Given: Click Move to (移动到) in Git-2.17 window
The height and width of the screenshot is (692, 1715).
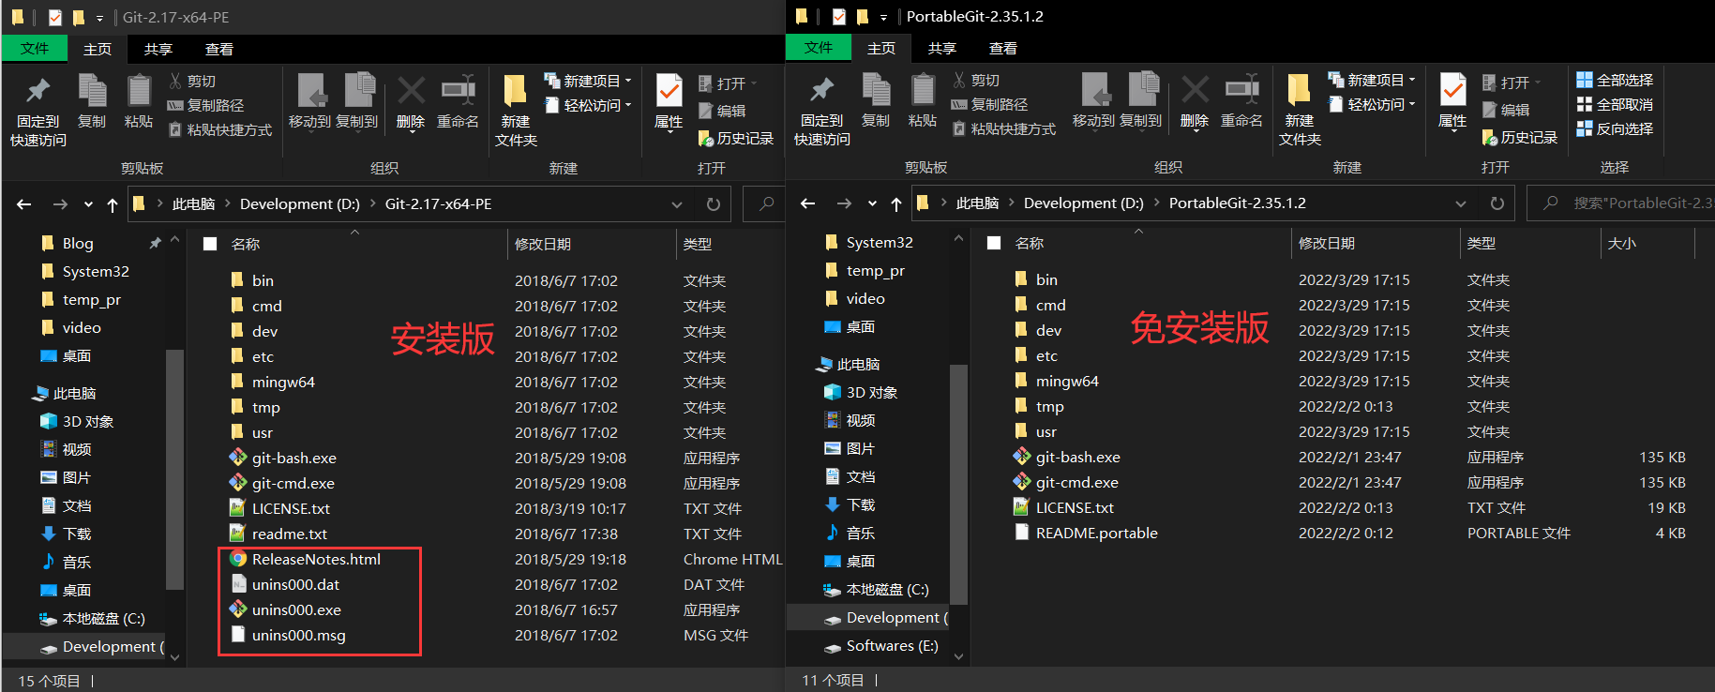Looking at the screenshot, I should (309, 101).
